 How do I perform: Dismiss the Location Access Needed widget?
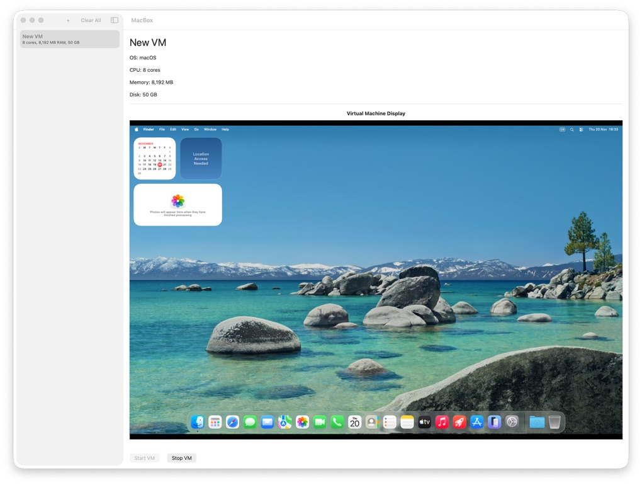coord(201,158)
